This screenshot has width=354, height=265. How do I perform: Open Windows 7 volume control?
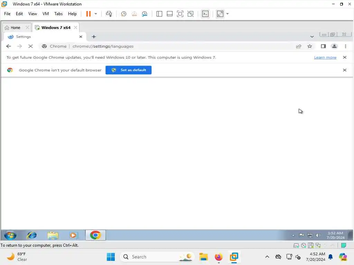318,235
